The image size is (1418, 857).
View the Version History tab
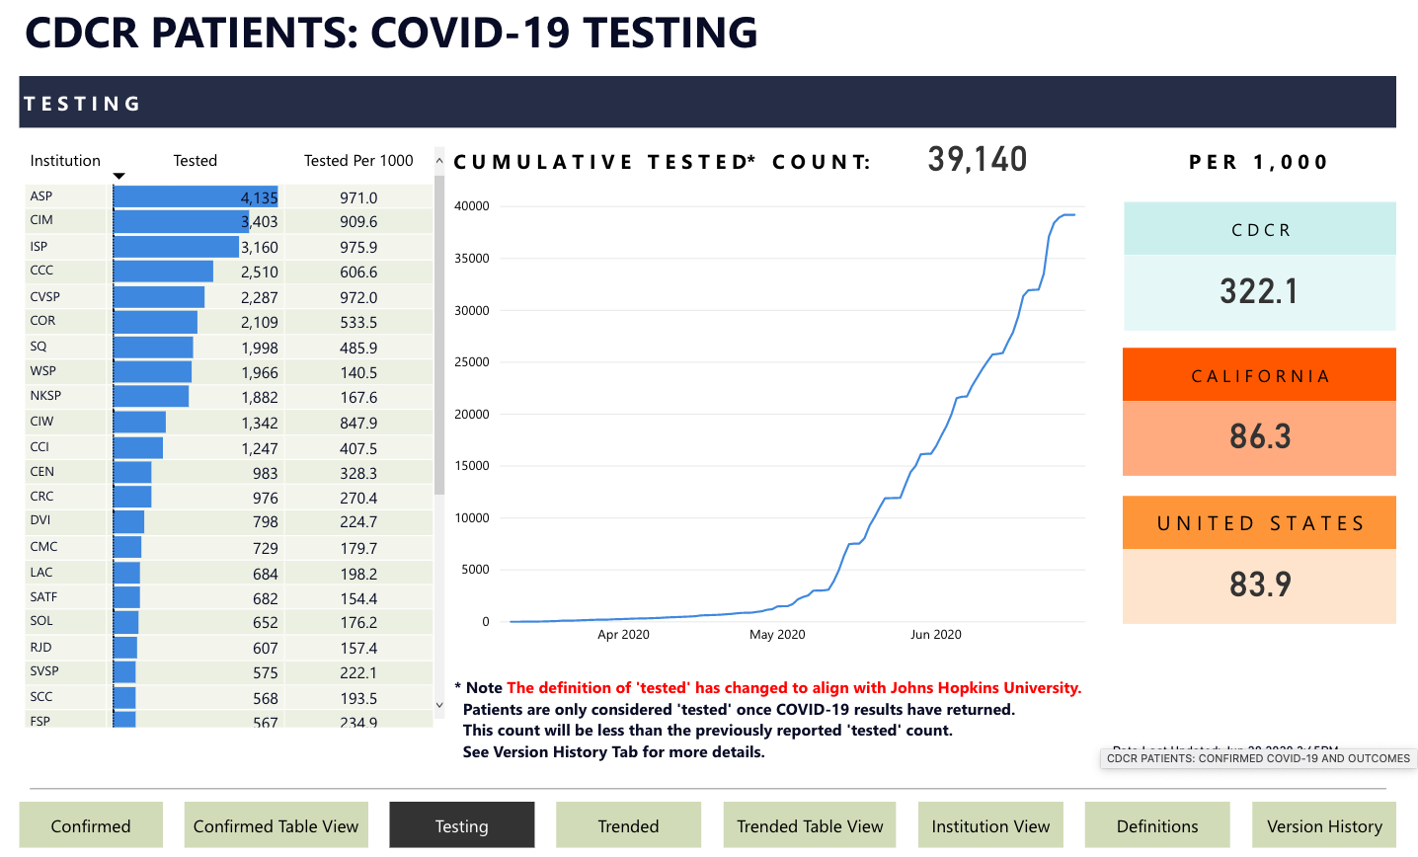1324,825
